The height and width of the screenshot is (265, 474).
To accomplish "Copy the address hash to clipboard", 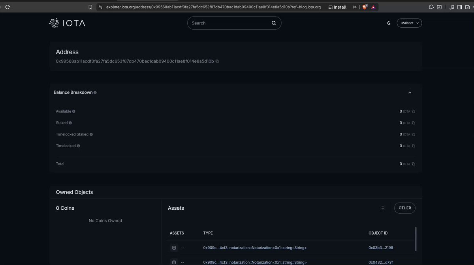I will tap(217, 61).
